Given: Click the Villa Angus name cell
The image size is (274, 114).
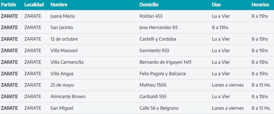Looking at the screenshot, I should coord(62,74).
